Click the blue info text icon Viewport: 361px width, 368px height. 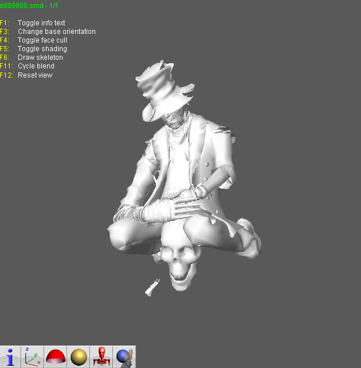(x=10, y=356)
